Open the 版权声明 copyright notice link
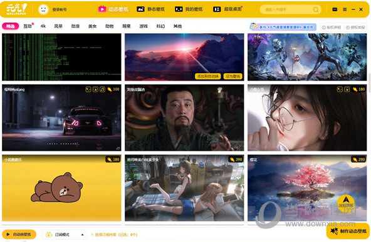The image size is (371, 242). [332, 28]
